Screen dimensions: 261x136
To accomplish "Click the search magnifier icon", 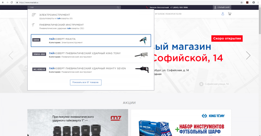I will pyautogui.click(x=118, y=7).
